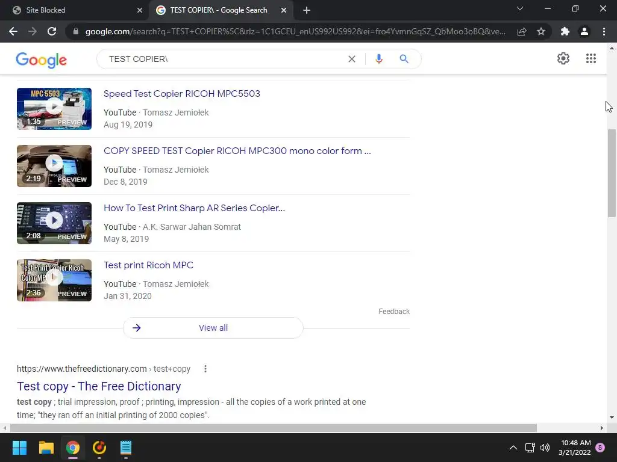The width and height of the screenshot is (617, 462).
Task: Click the Chrome taskbar icon
Action: click(x=73, y=448)
